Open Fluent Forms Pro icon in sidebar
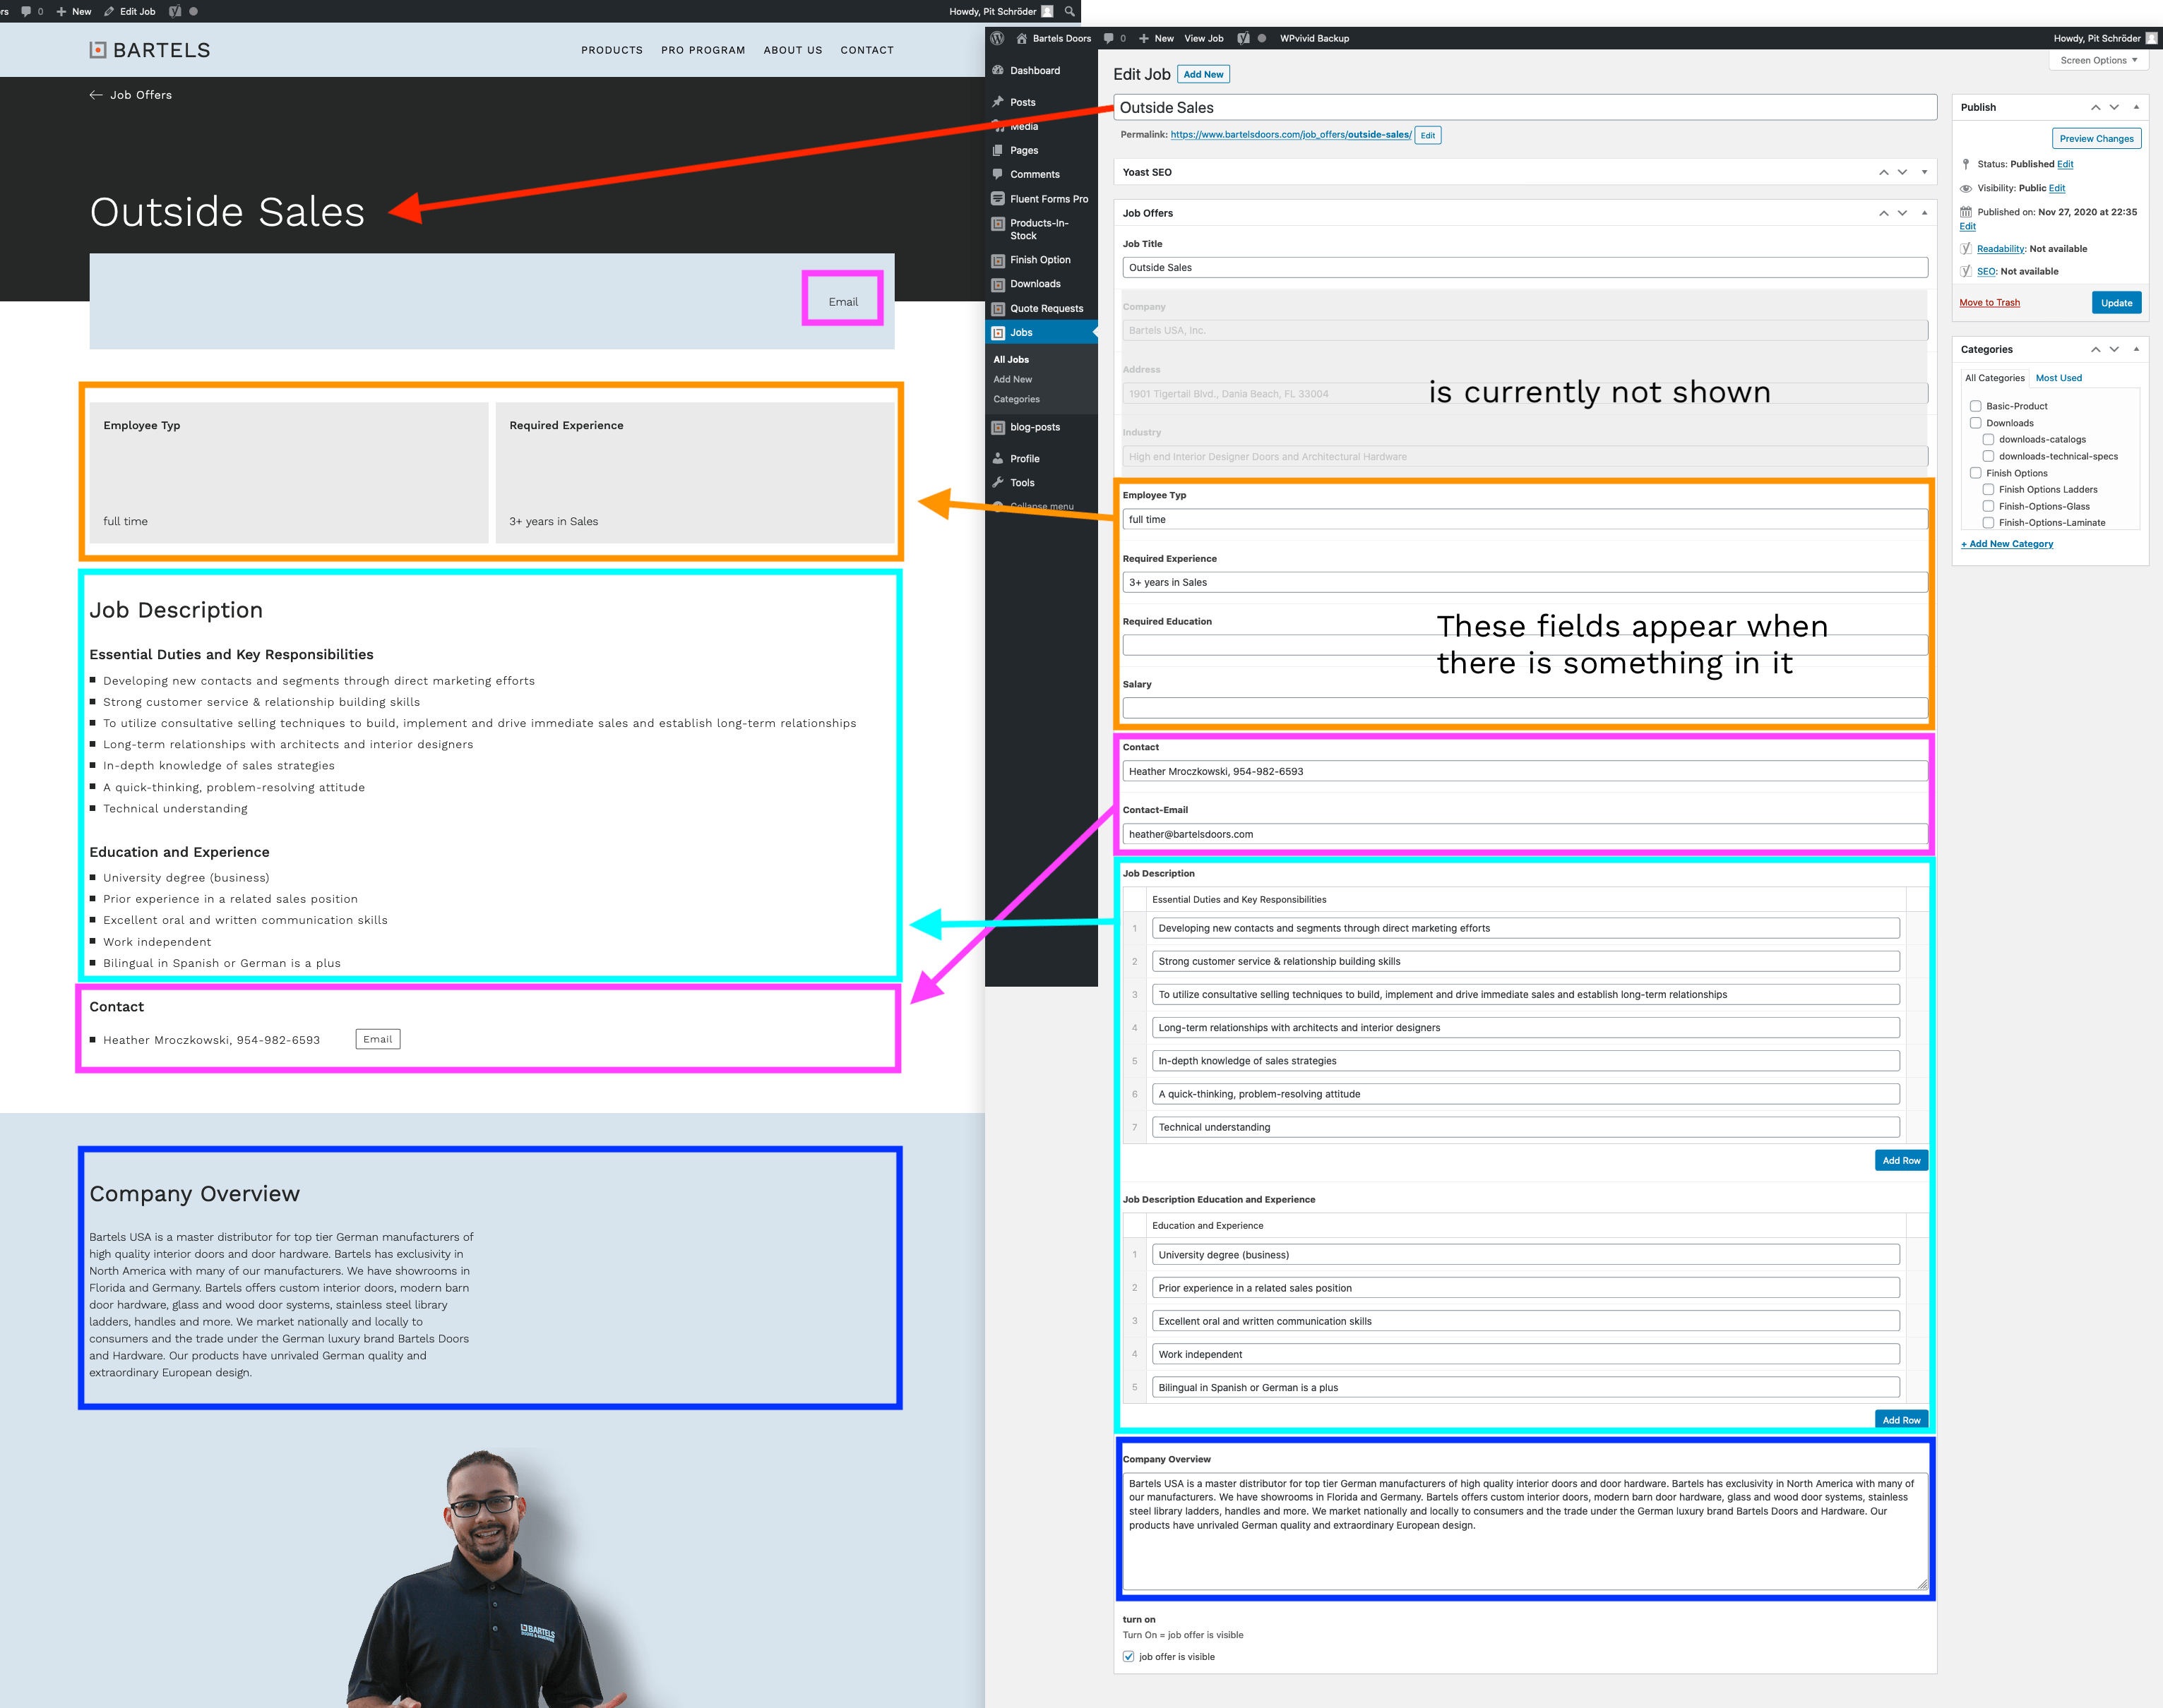 click(x=997, y=199)
